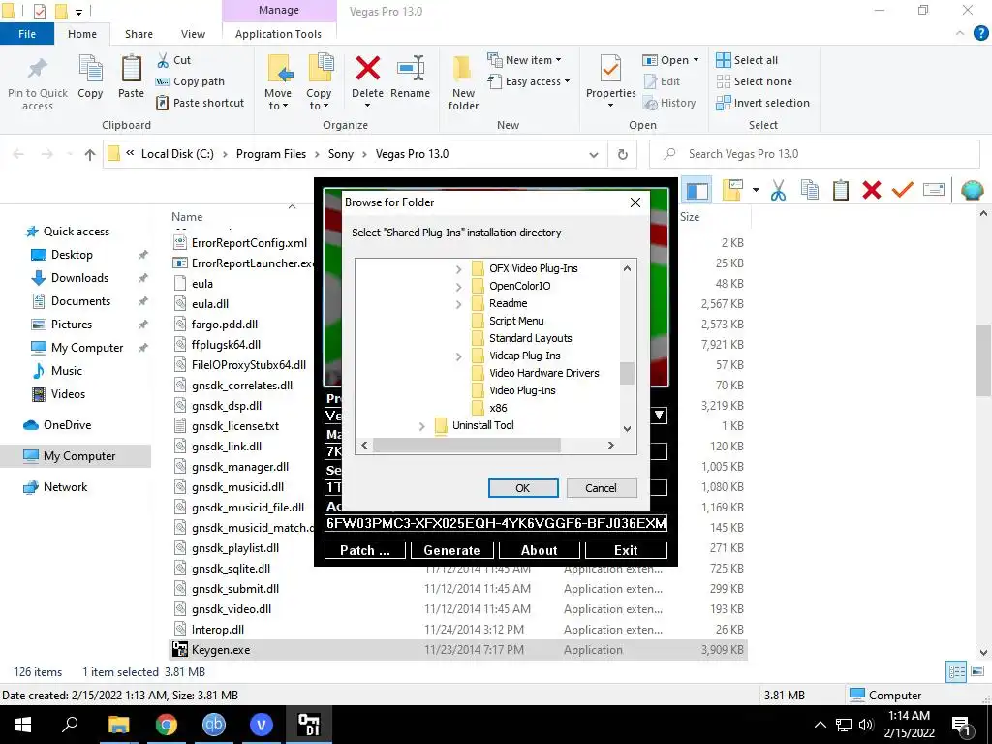Click folder tree vertical scrollbar thumb
Screen dimensions: 992x744
point(627,373)
